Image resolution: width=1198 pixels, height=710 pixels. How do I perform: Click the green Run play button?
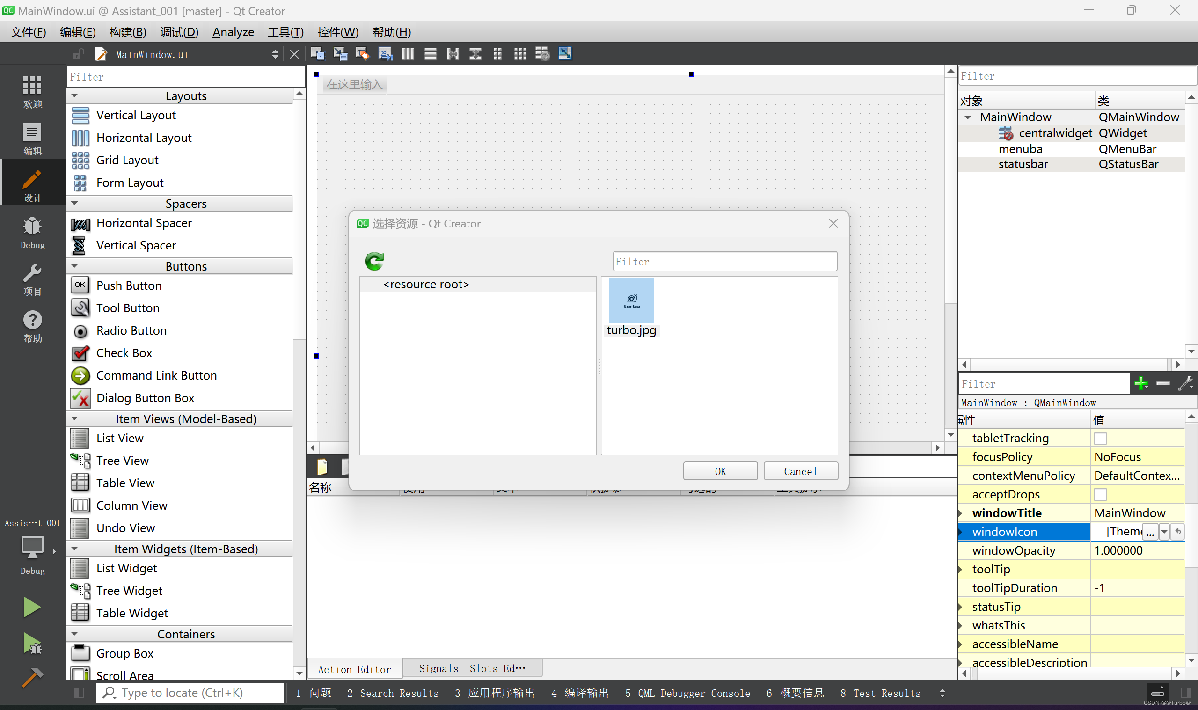click(x=31, y=607)
